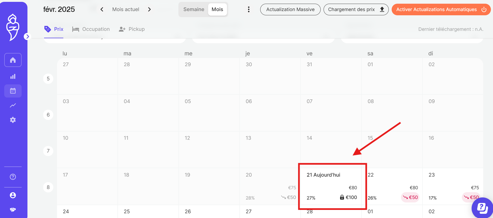Switch to the Occupation tab
Image resolution: width=493 pixels, height=218 pixels.
pyautogui.click(x=91, y=29)
